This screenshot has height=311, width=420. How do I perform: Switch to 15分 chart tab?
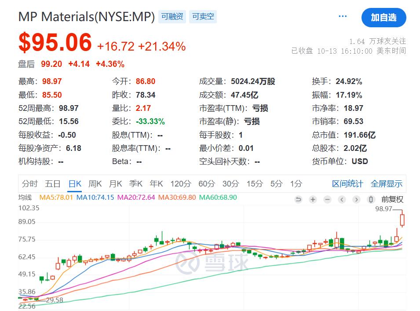255,184
